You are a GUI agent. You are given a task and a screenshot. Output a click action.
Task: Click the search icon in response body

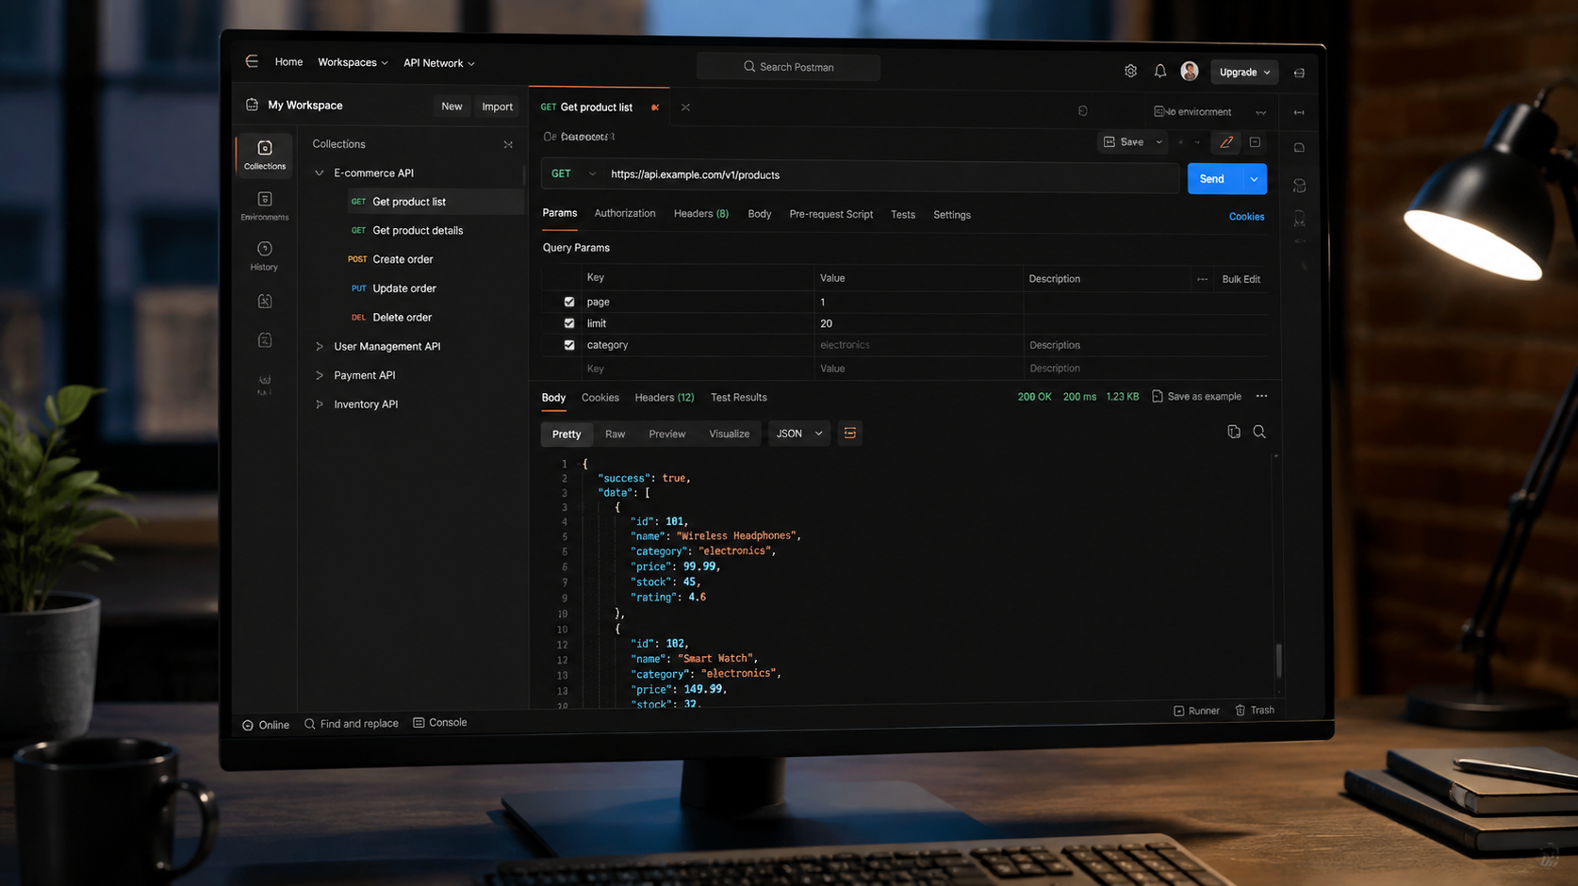(x=1259, y=432)
